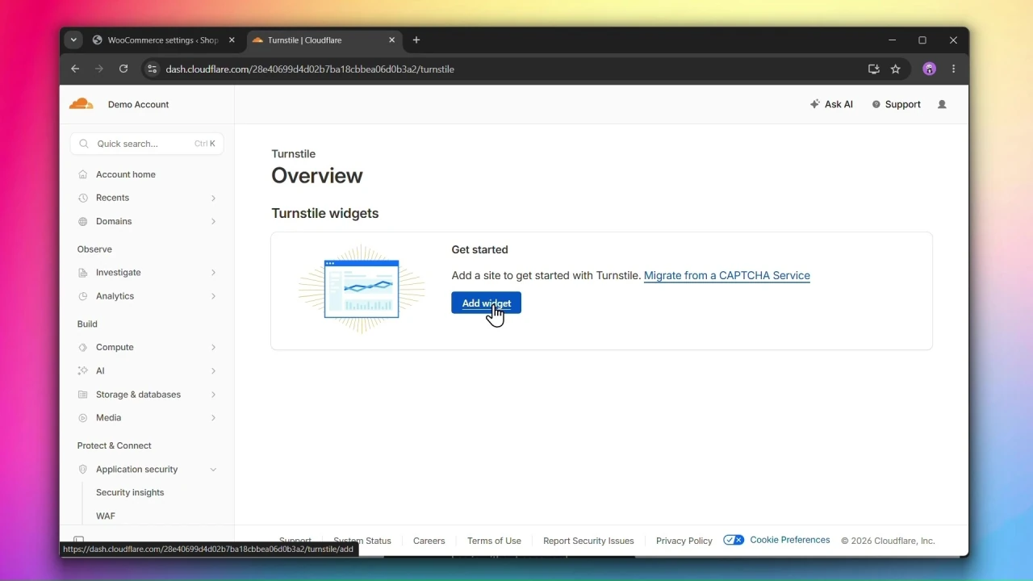Open Privacy Policy footer link
Image resolution: width=1033 pixels, height=581 pixels.
(x=684, y=541)
